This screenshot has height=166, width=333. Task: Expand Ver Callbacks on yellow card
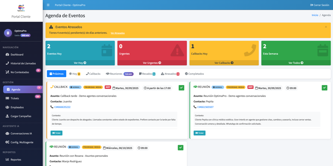point(224,63)
